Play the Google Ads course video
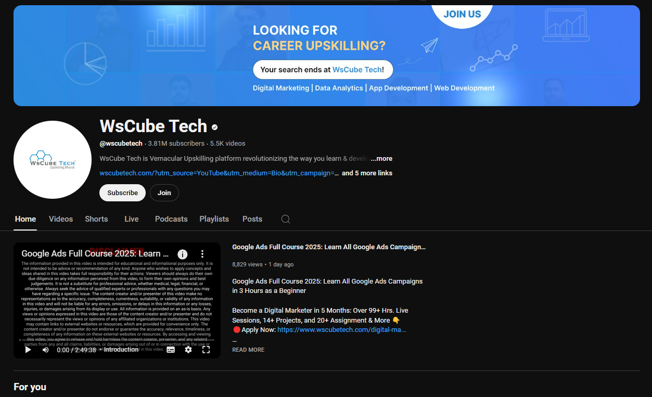 coord(28,350)
